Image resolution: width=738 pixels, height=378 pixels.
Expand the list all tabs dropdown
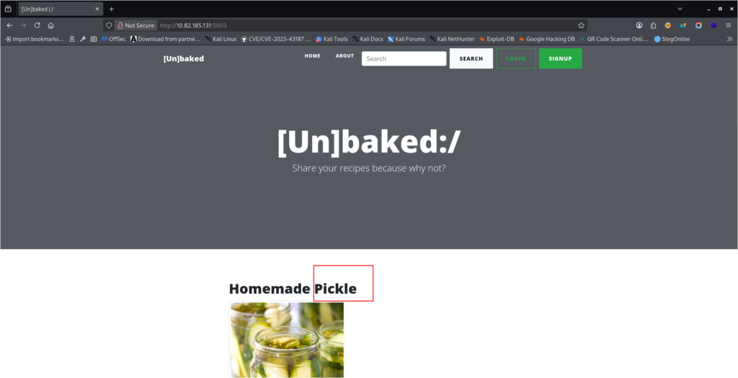pyautogui.click(x=680, y=9)
